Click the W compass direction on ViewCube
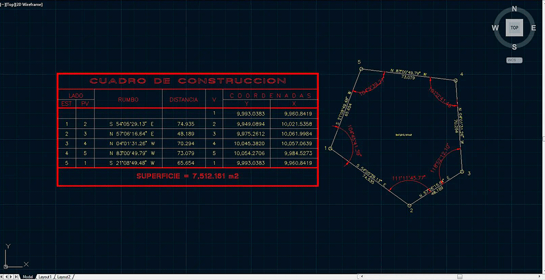This screenshot has height=280, width=545. pos(495,28)
